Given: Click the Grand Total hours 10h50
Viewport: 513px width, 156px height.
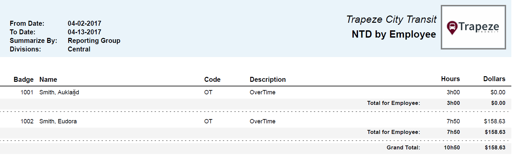Looking at the screenshot, I should (451, 147).
